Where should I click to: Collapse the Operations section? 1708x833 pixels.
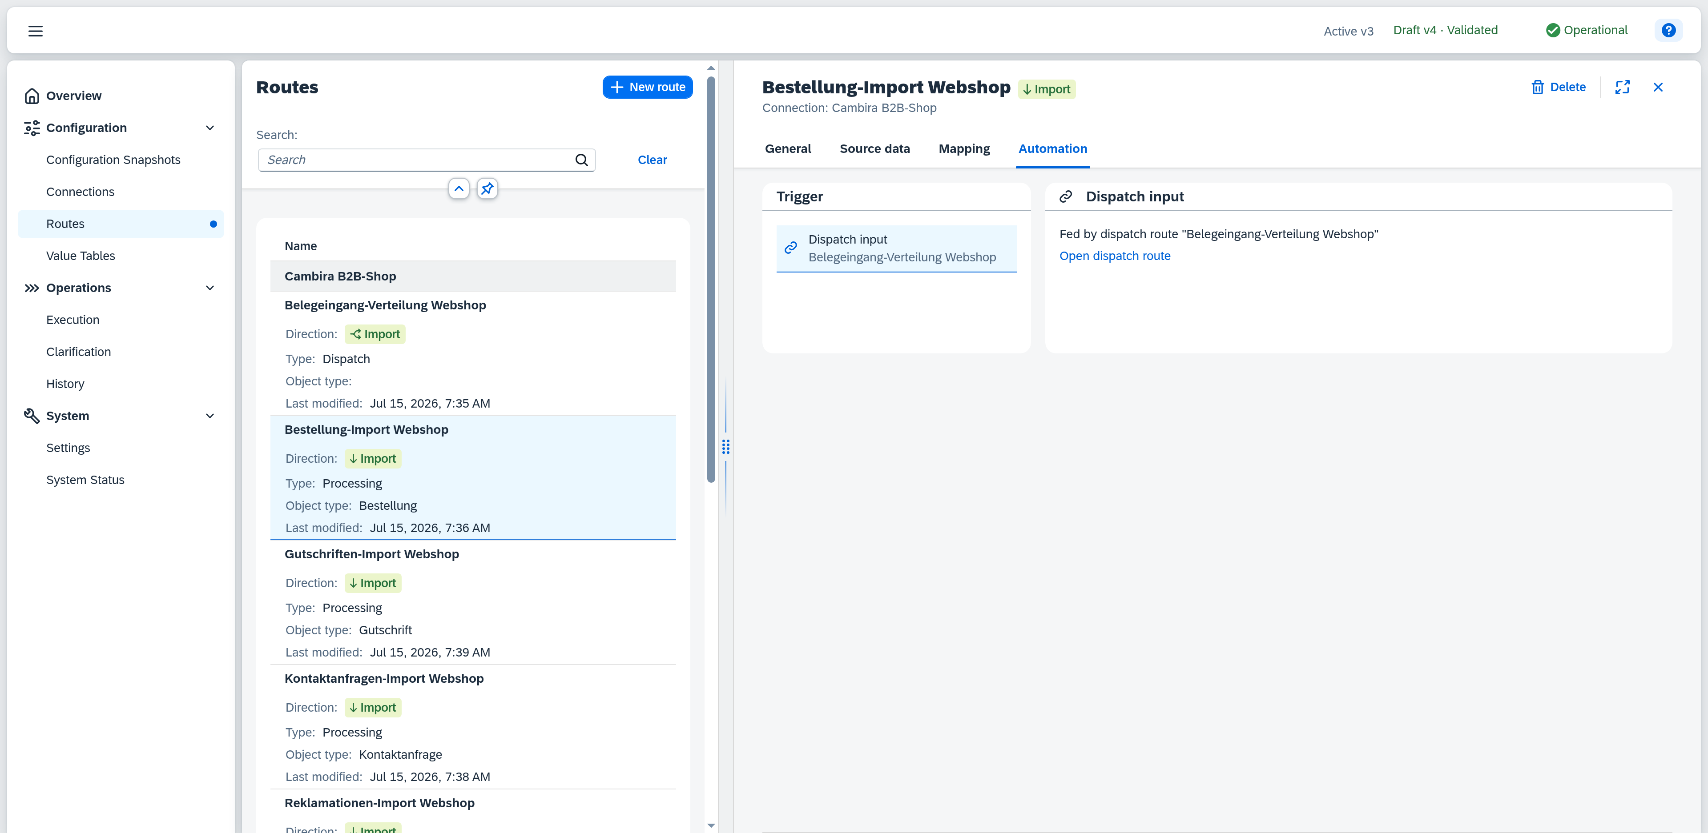tap(209, 288)
